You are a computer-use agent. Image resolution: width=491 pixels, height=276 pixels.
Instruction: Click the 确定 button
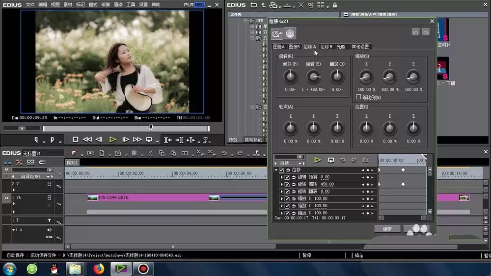(387, 229)
